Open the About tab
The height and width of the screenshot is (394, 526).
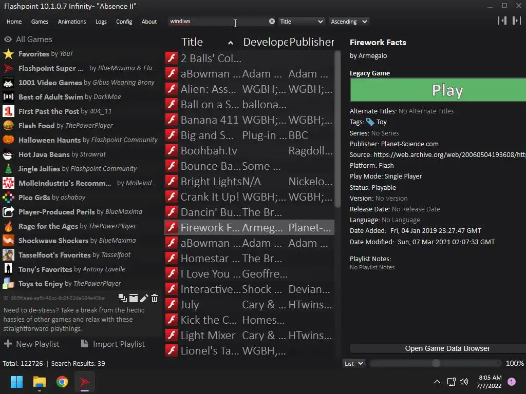point(149,22)
